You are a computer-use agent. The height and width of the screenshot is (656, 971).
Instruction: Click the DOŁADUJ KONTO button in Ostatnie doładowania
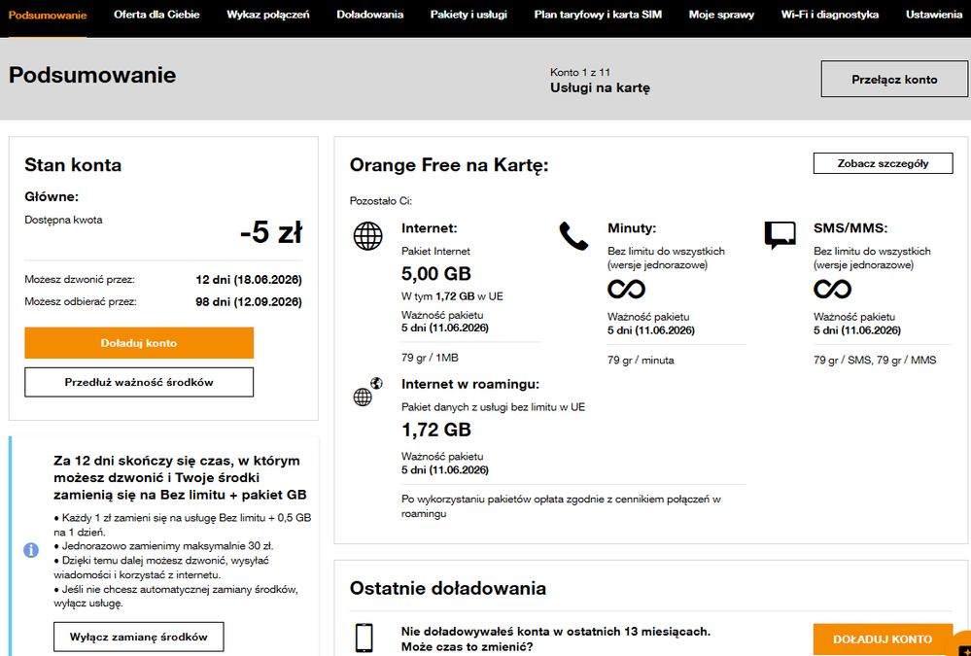[x=883, y=639]
